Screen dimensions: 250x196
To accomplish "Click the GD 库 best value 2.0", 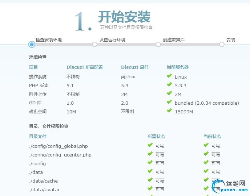I will 125,103.
